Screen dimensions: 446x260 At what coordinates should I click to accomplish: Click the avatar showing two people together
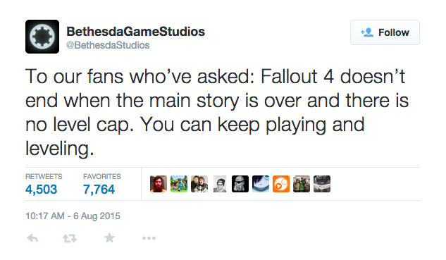point(199,184)
